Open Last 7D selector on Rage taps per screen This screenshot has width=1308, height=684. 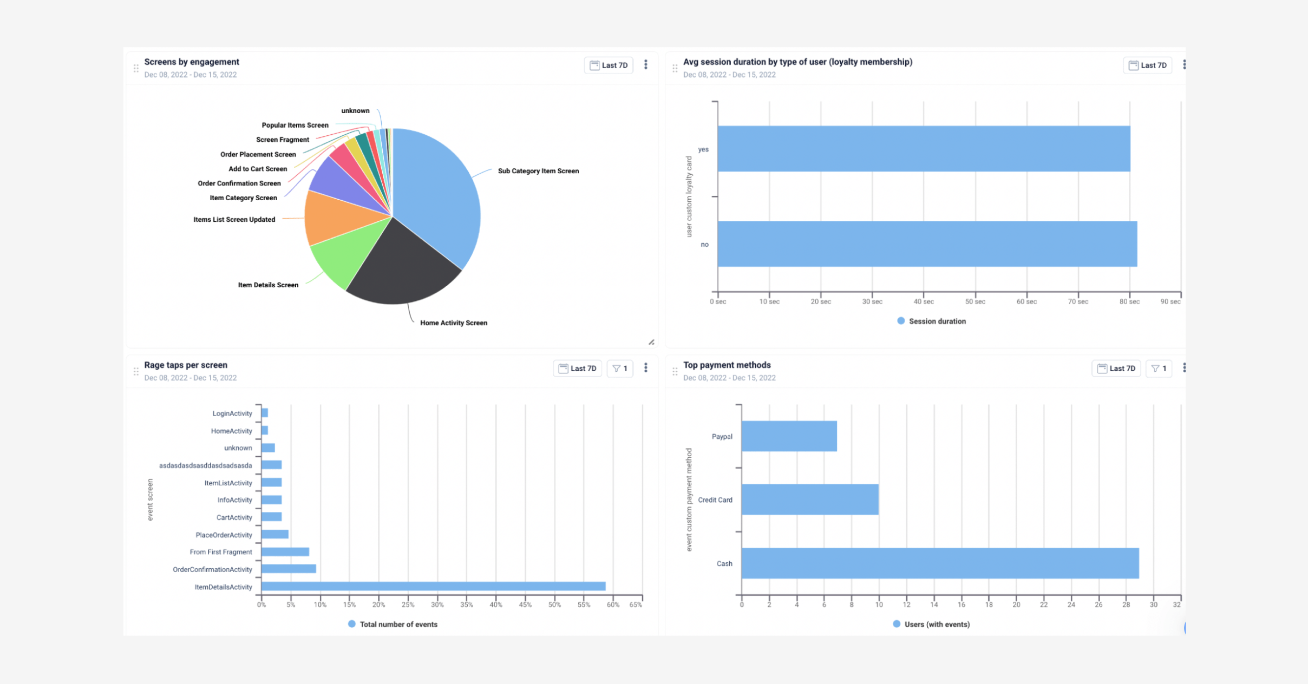point(577,369)
